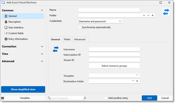Screen dimensions: 176x104
Task: Expand the View section
Action: [42, 54]
